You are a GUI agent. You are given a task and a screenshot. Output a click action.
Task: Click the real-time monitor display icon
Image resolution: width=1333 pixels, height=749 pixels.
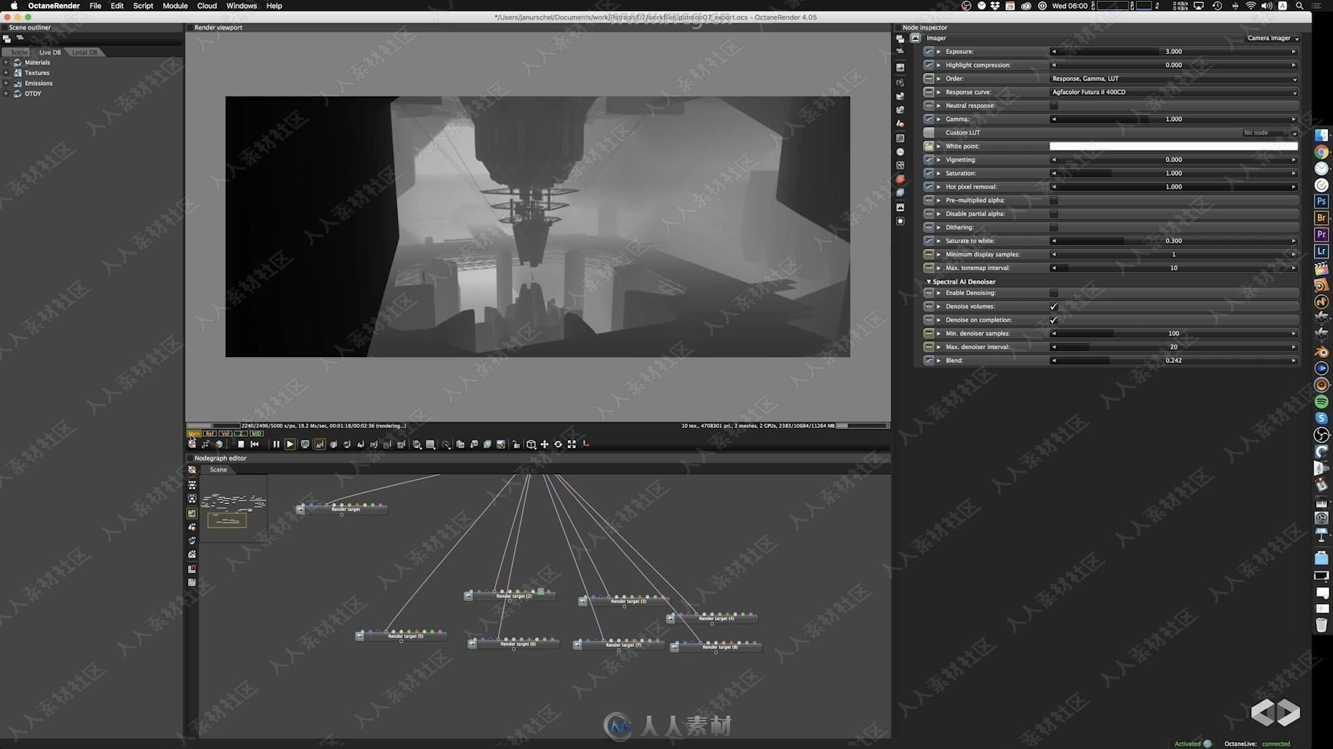(305, 445)
